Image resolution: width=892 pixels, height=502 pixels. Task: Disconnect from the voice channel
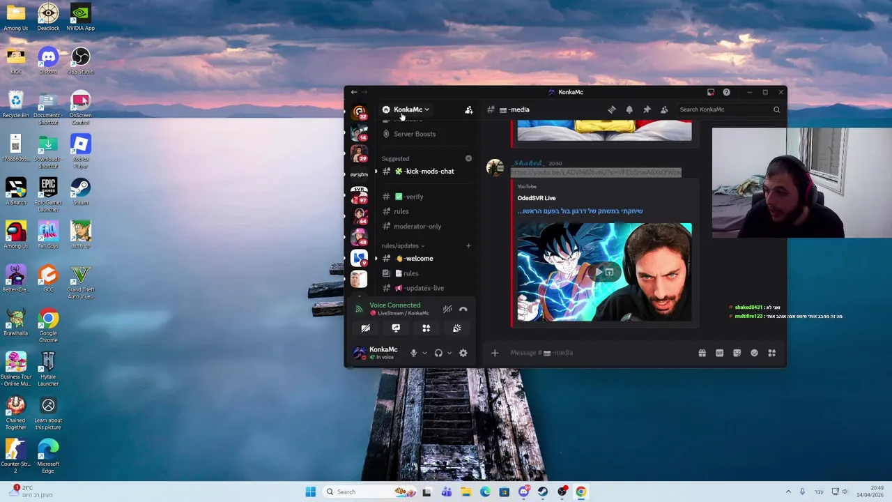(x=463, y=309)
